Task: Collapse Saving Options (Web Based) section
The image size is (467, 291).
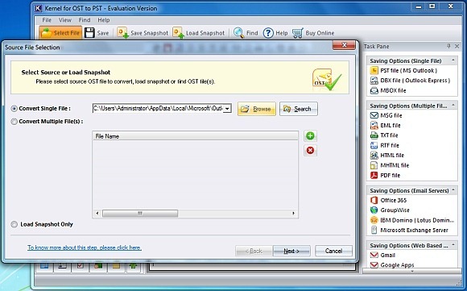Action: pos(453,245)
